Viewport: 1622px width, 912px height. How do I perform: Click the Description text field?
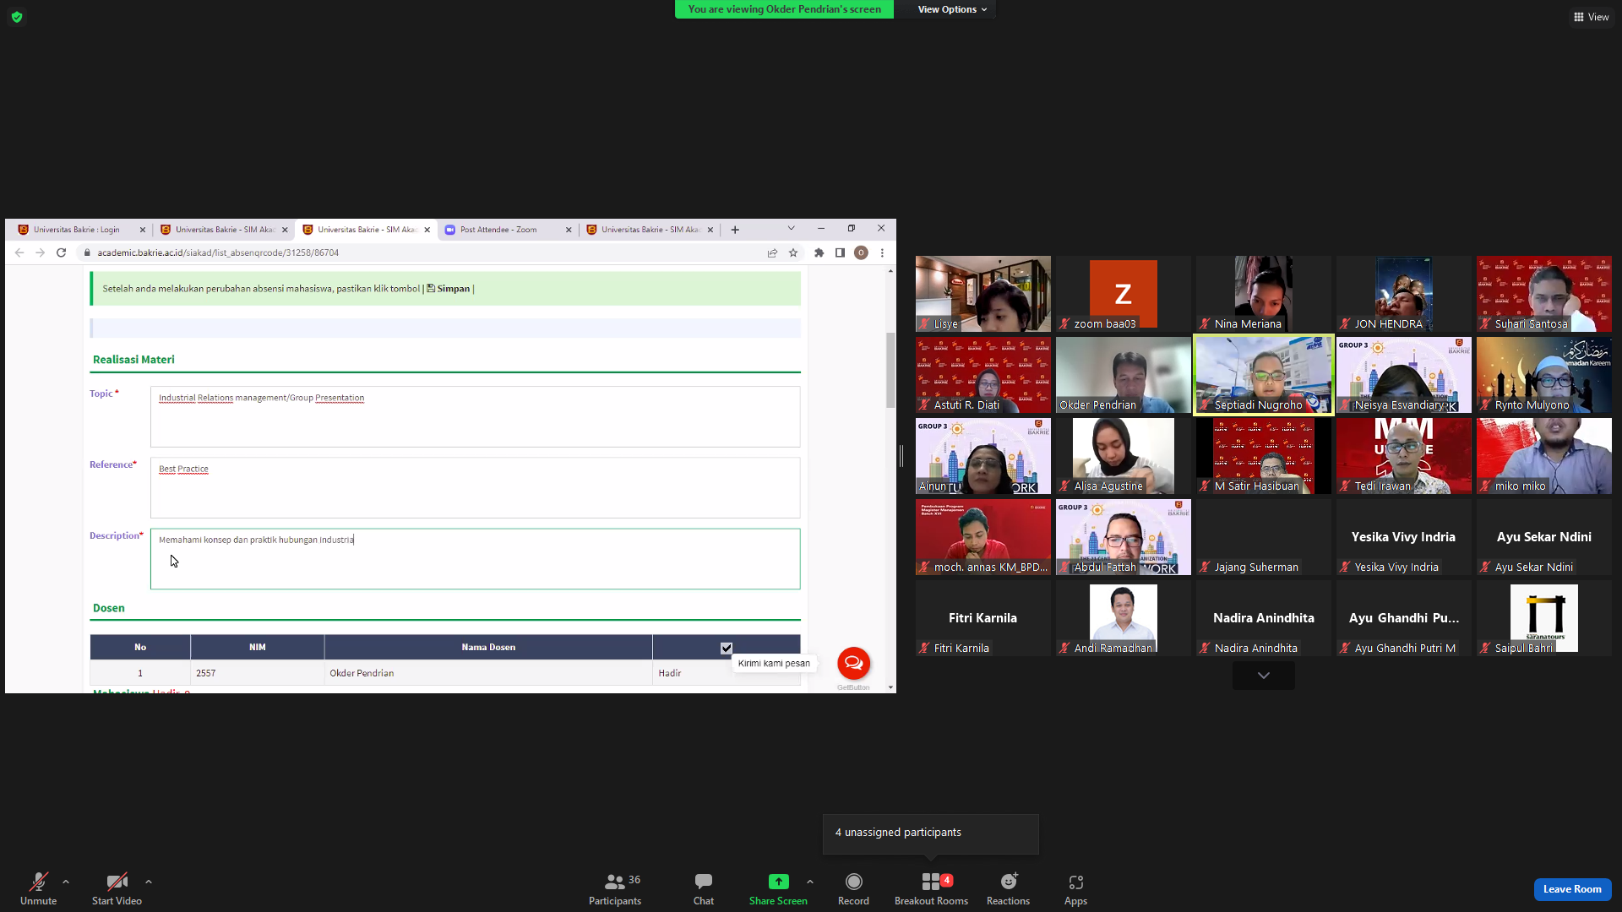click(x=475, y=559)
